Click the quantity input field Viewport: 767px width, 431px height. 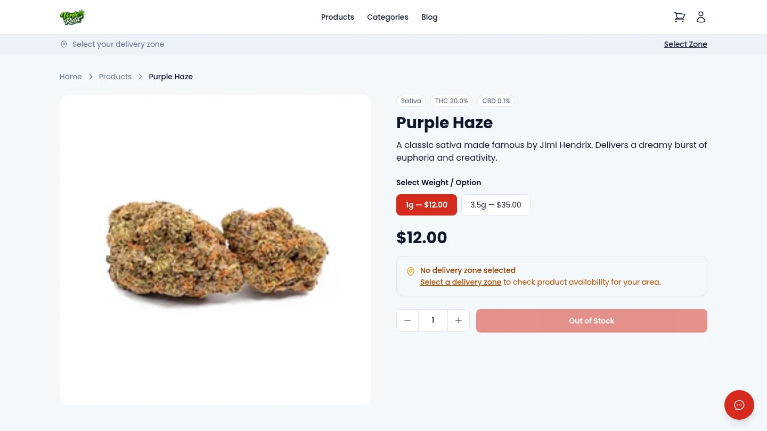tap(433, 320)
